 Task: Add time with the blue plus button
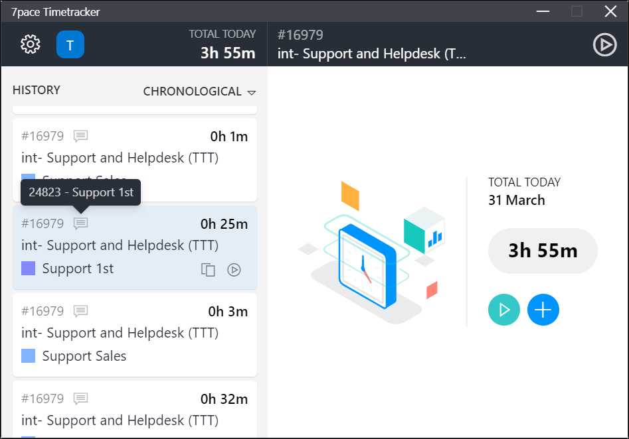(x=543, y=310)
